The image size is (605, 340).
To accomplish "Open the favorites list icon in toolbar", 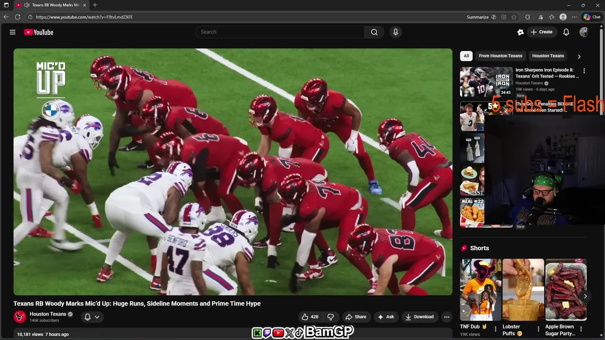I will point(552,17).
